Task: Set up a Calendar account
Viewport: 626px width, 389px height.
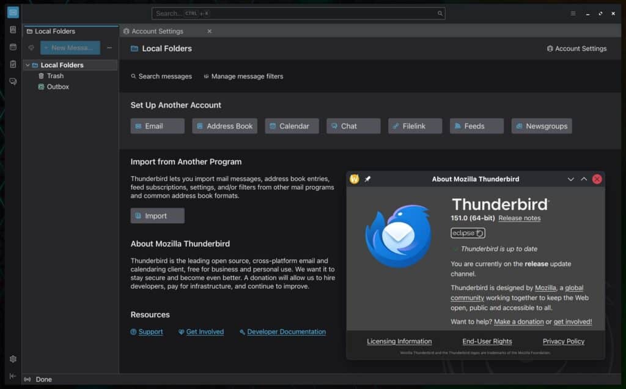Action: point(292,126)
